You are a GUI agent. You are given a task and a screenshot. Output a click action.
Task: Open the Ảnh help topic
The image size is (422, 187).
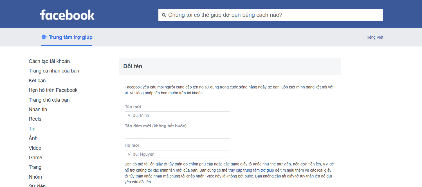tap(33, 138)
